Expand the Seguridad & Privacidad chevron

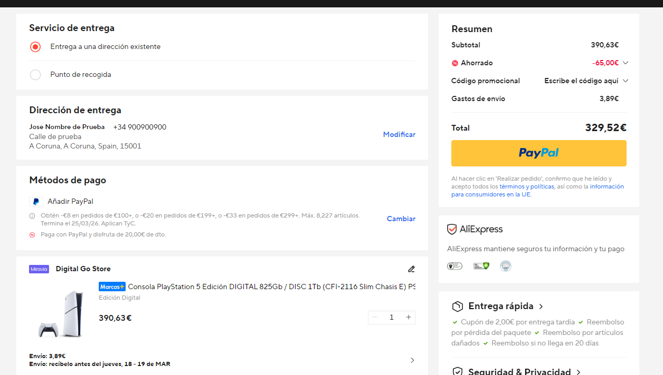[579, 372]
